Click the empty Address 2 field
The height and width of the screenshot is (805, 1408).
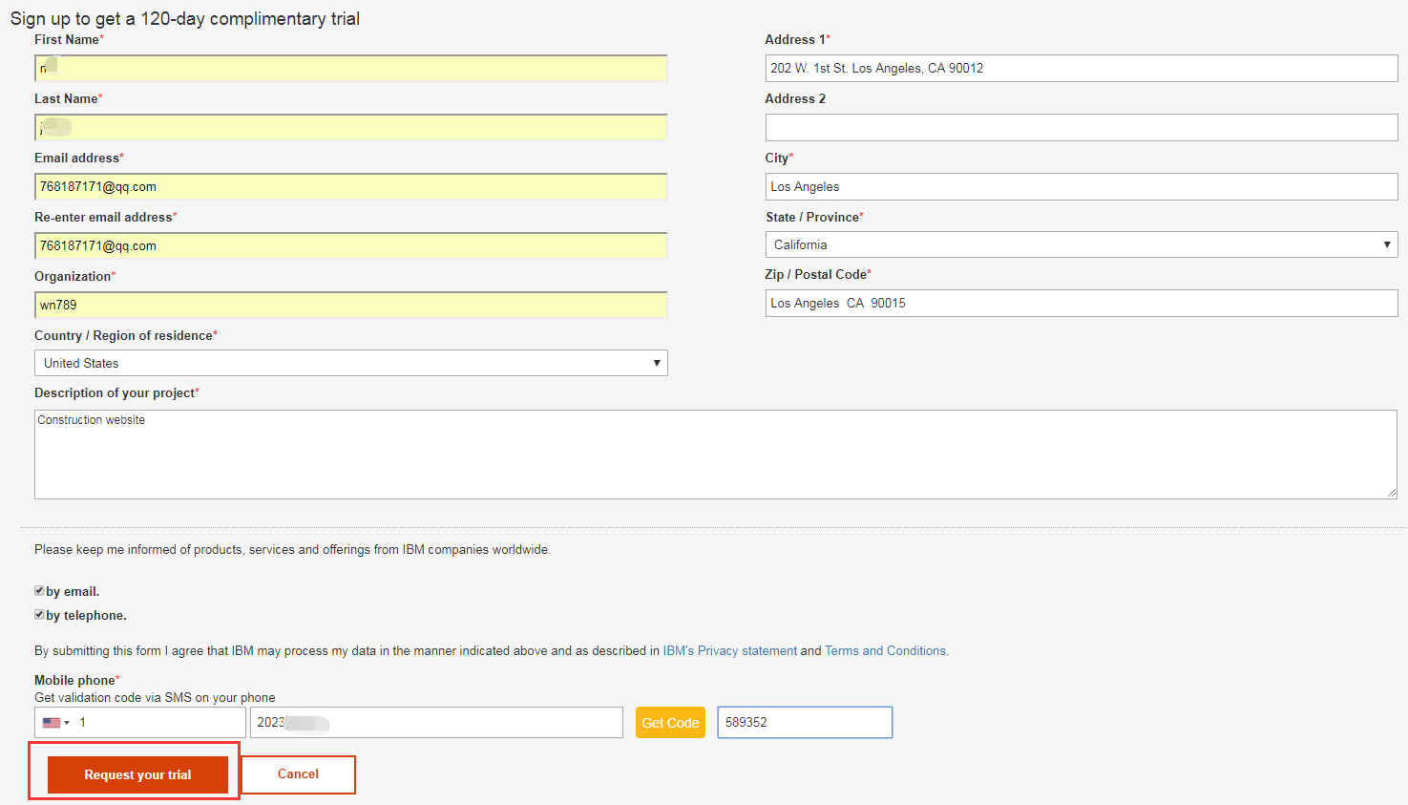coord(1081,128)
